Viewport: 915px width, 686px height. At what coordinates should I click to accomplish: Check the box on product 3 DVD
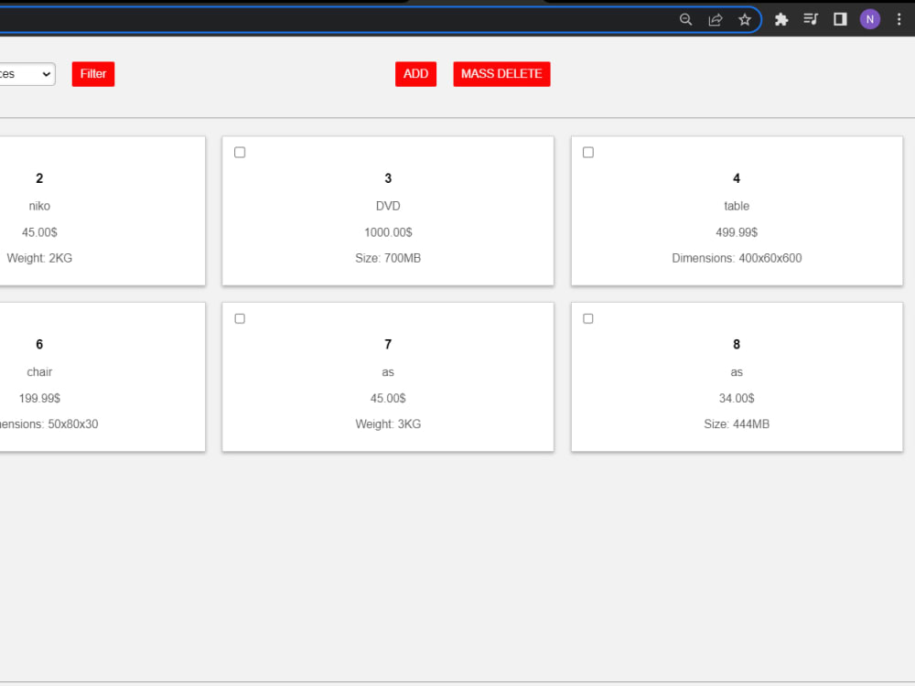tap(240, 152)
